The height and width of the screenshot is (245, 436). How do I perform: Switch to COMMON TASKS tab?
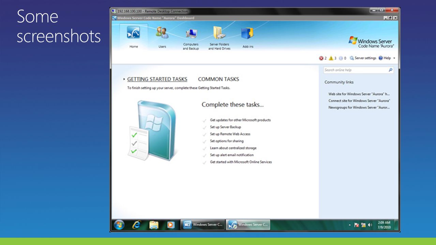219,79
